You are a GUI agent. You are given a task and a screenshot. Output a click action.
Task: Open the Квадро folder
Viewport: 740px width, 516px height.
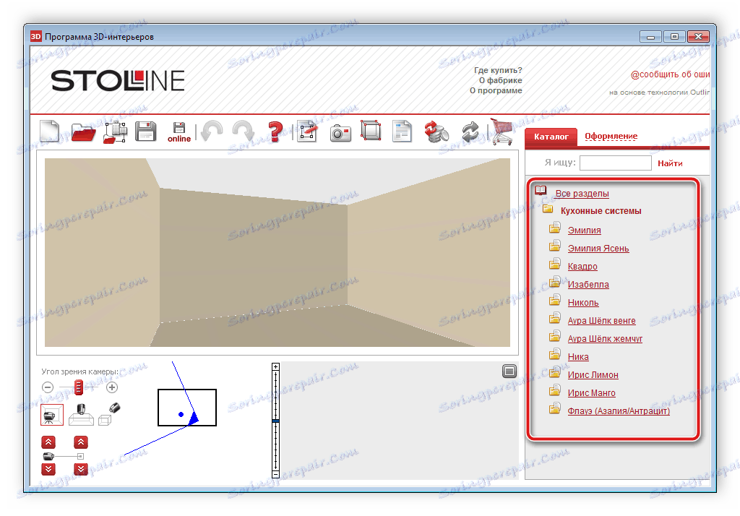pos(582,266)
